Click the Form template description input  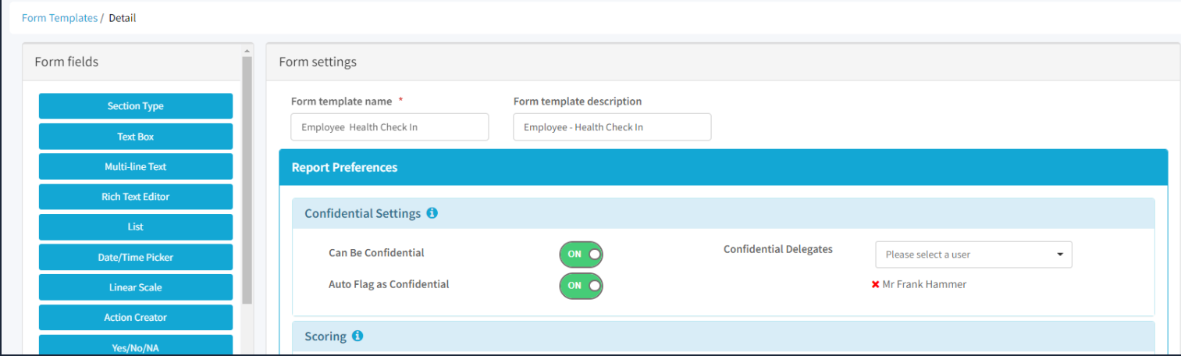click(611, 127)
